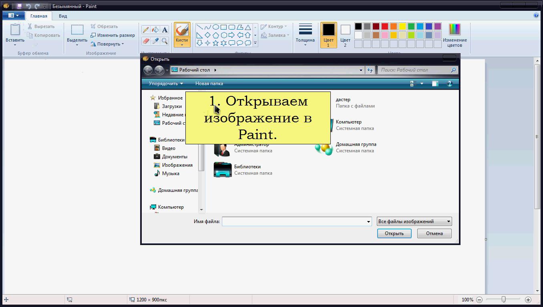The image size is (543, 307).
Task: Select Домашняя группа in navigation pane
Action: 174,190
